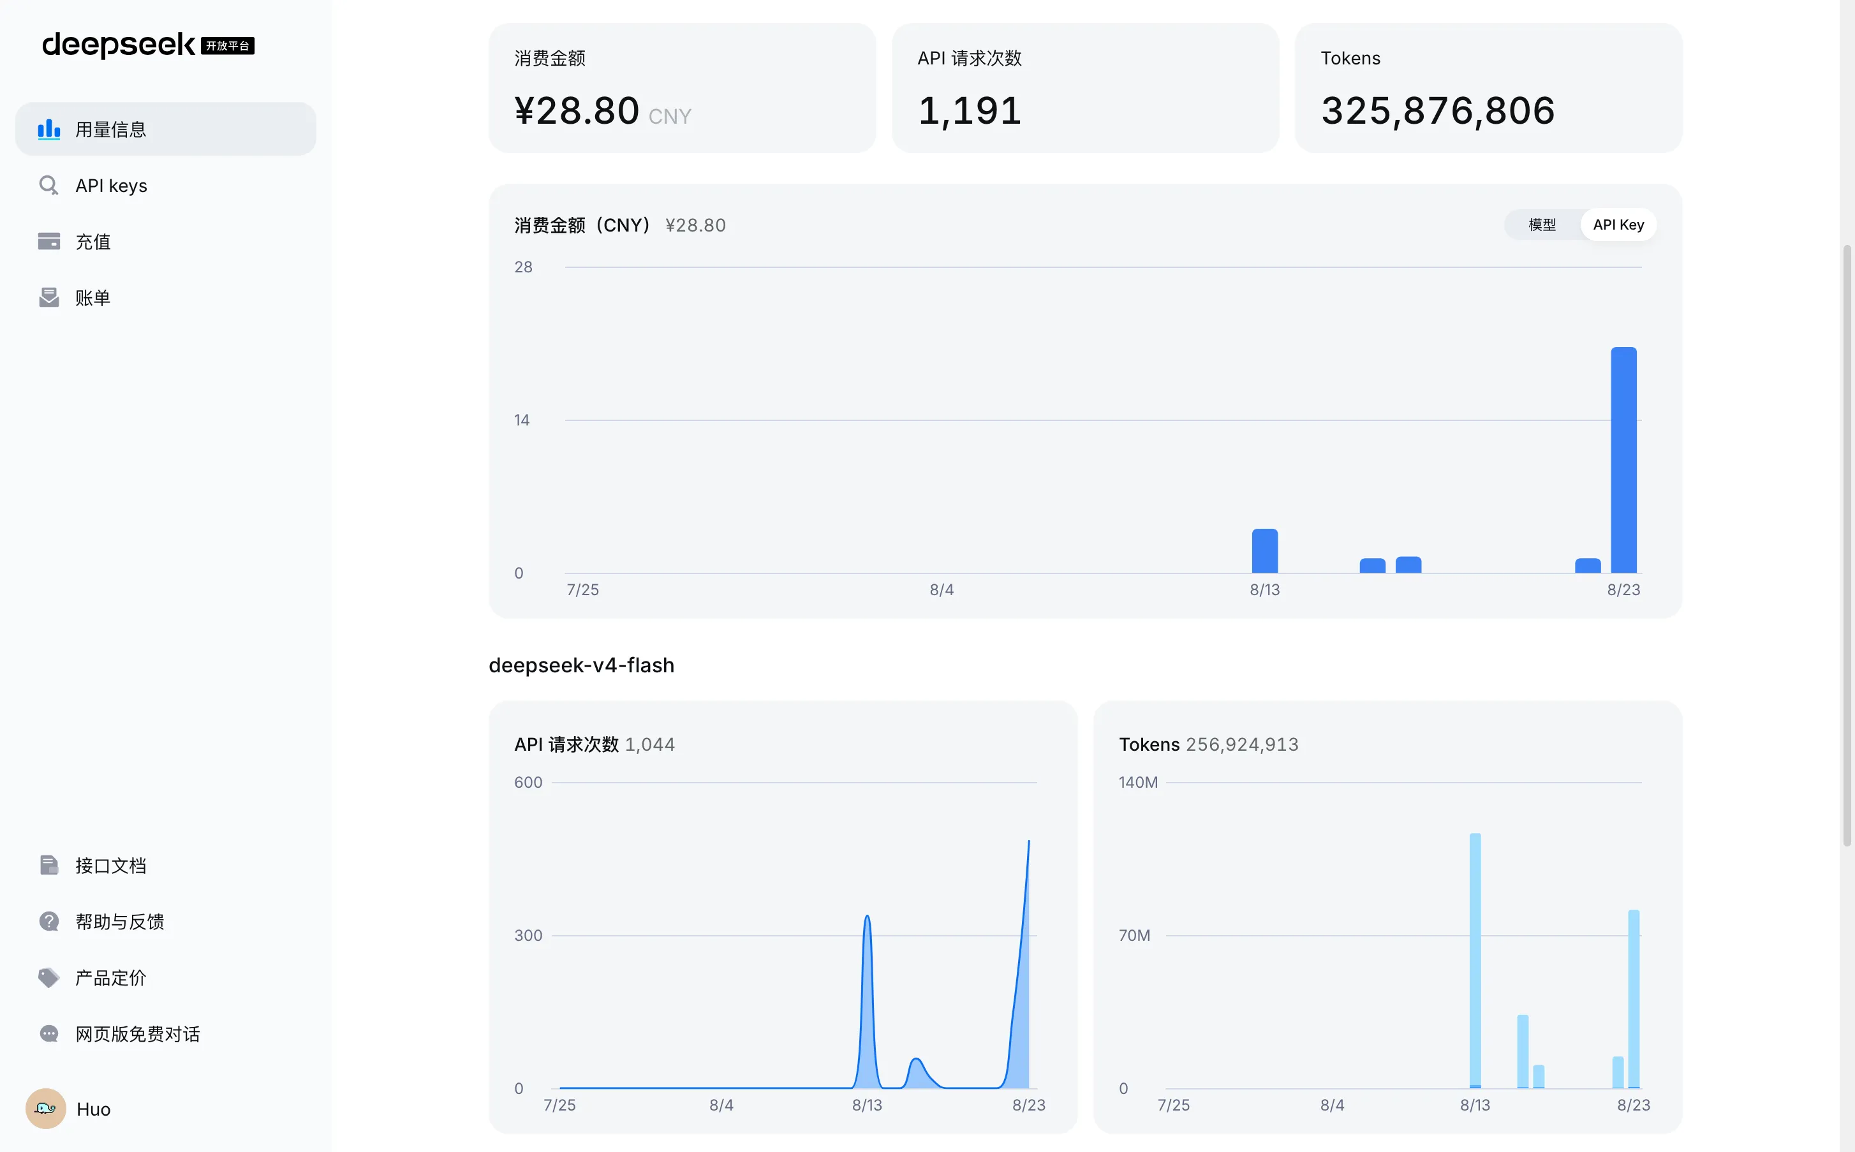Click the tallest bar at 8/23 in spending chart
Screen dimensions: 1855x1152
click(x=1623, y=460)
